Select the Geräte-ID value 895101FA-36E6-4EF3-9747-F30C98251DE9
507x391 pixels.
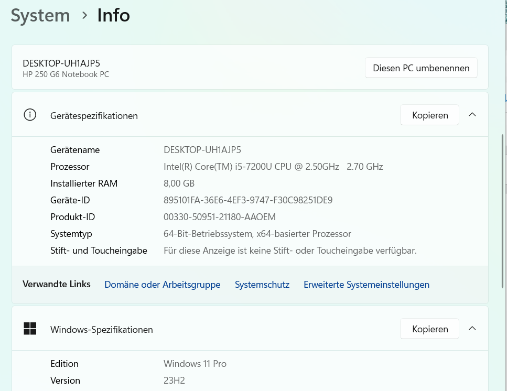coord(248,200)
